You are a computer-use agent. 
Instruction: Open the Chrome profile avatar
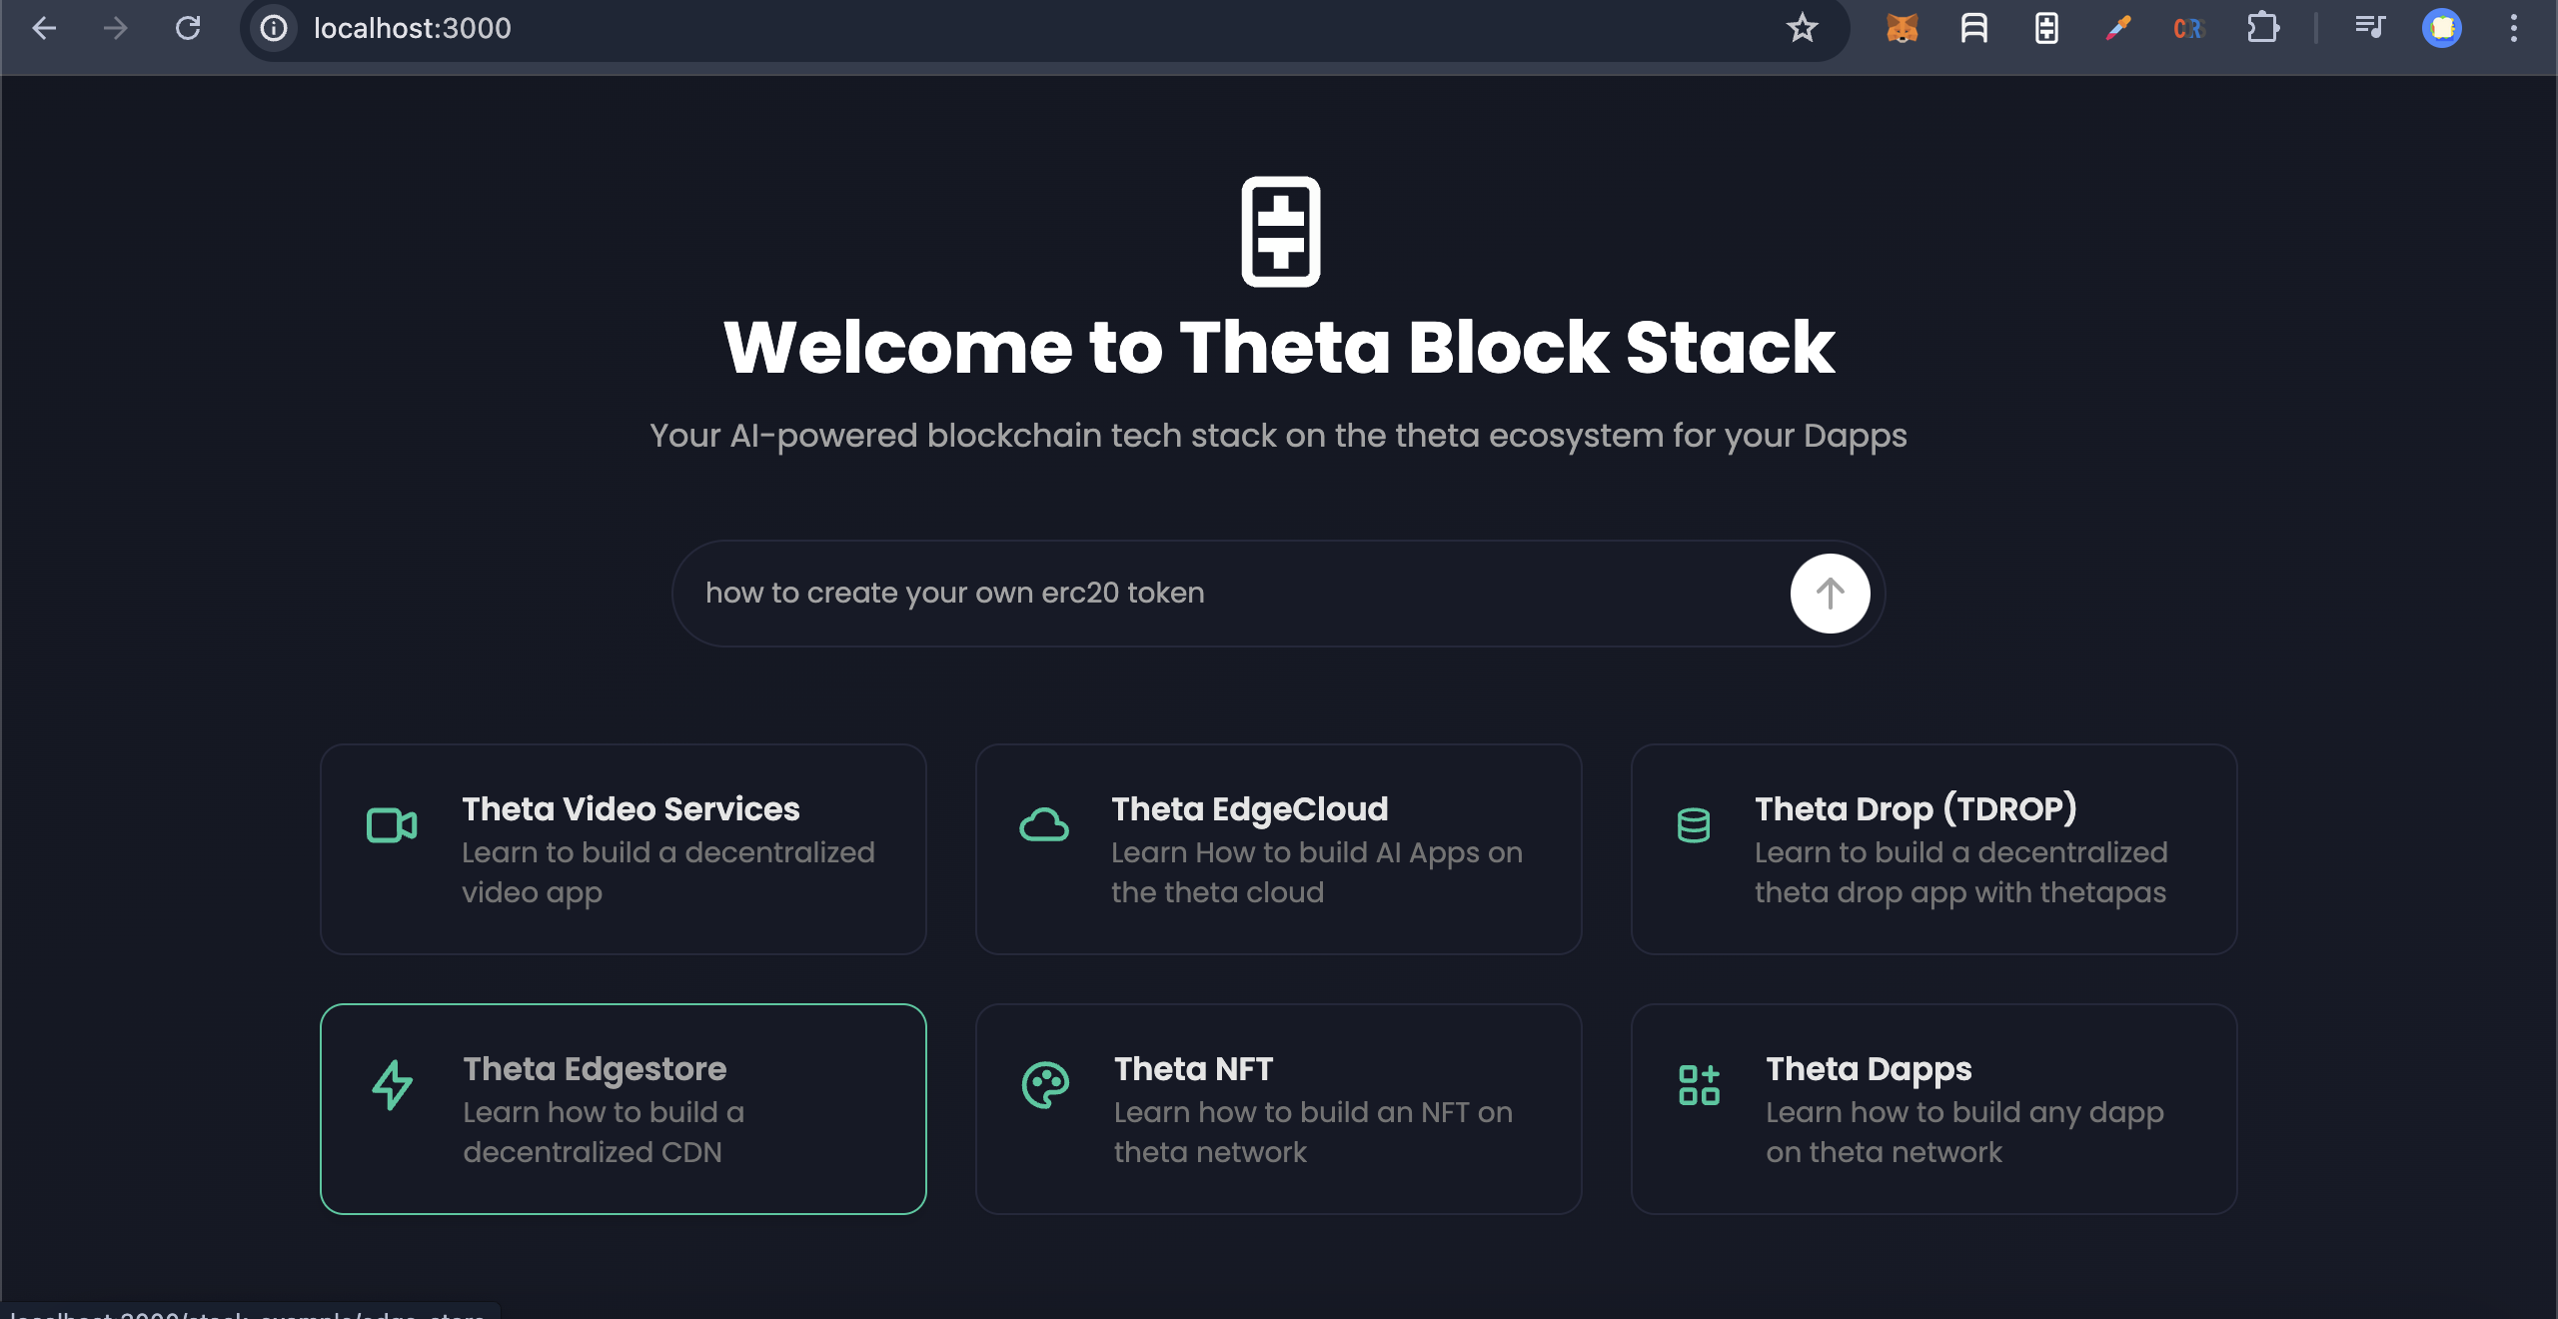[x=2442, y=28]
